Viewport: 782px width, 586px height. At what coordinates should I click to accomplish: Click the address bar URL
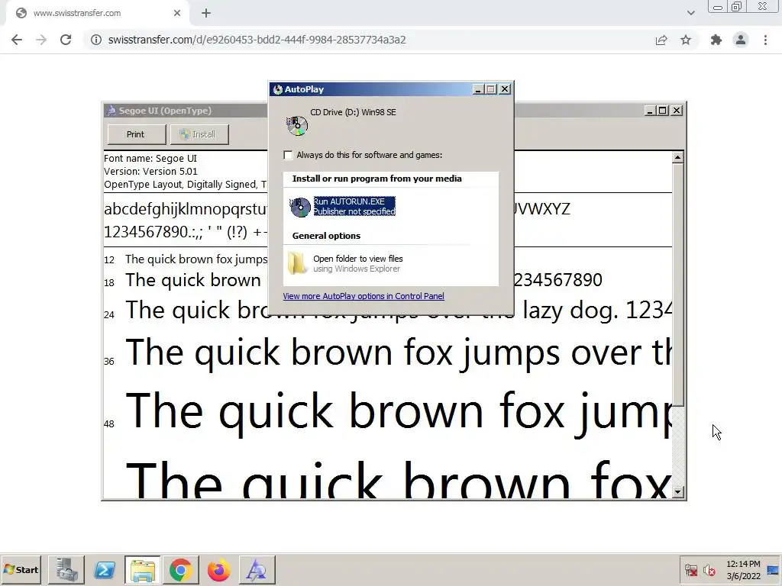[257, 40]
